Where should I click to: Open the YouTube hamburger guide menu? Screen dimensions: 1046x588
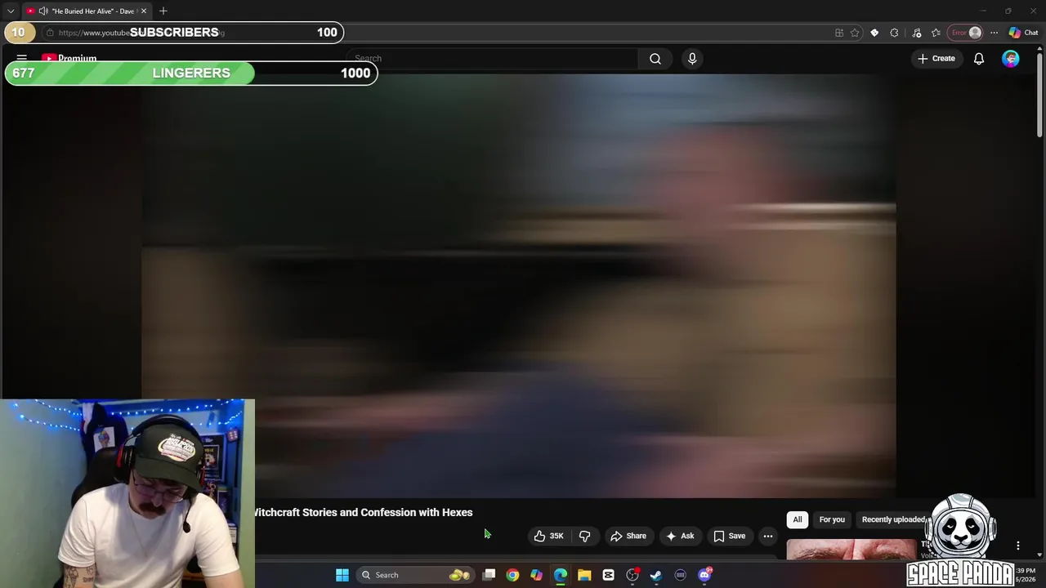coord(22,59)
